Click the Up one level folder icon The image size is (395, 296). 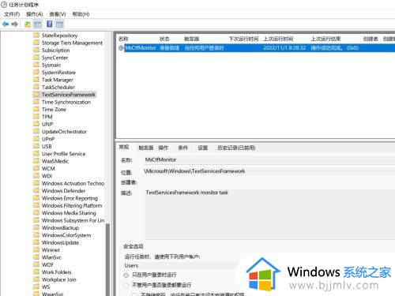[x=28, y=24]
